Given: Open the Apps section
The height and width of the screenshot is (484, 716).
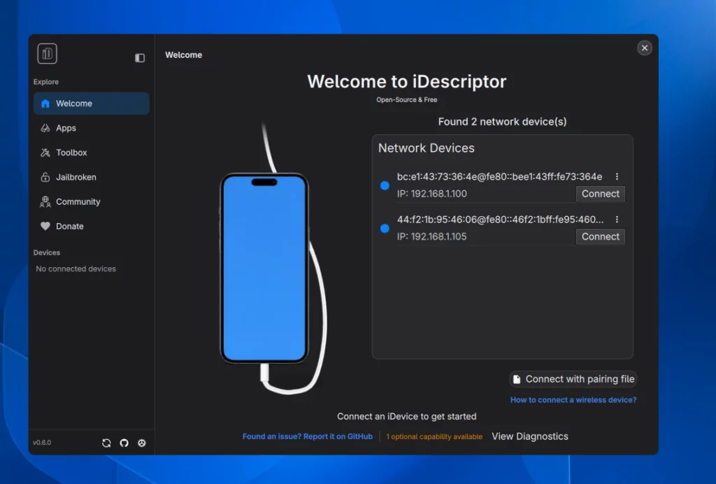Looking at the screenshot, I should [92, 128].
